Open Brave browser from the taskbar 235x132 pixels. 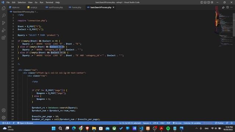tap(87, 128)
